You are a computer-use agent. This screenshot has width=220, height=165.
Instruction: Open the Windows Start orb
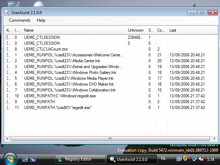tap(10, 159)
